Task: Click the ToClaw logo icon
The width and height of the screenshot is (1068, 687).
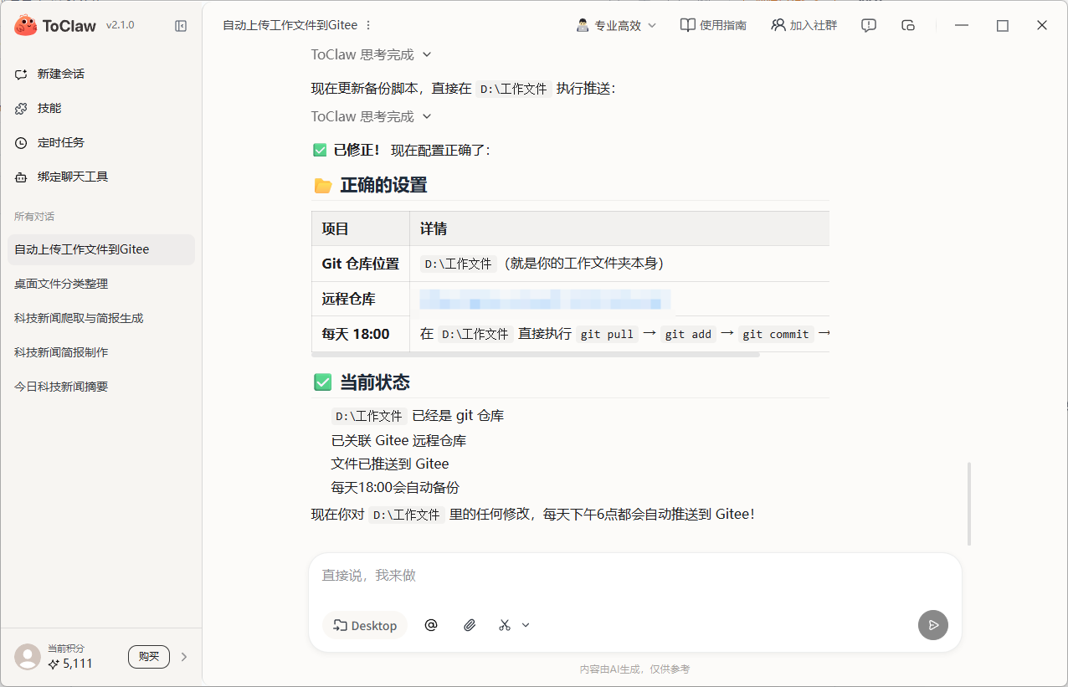Action: click(26, 26)
